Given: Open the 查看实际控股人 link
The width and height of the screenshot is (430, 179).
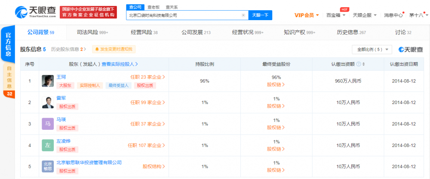Looking at the screenshot, I should (x=120, y=64).
